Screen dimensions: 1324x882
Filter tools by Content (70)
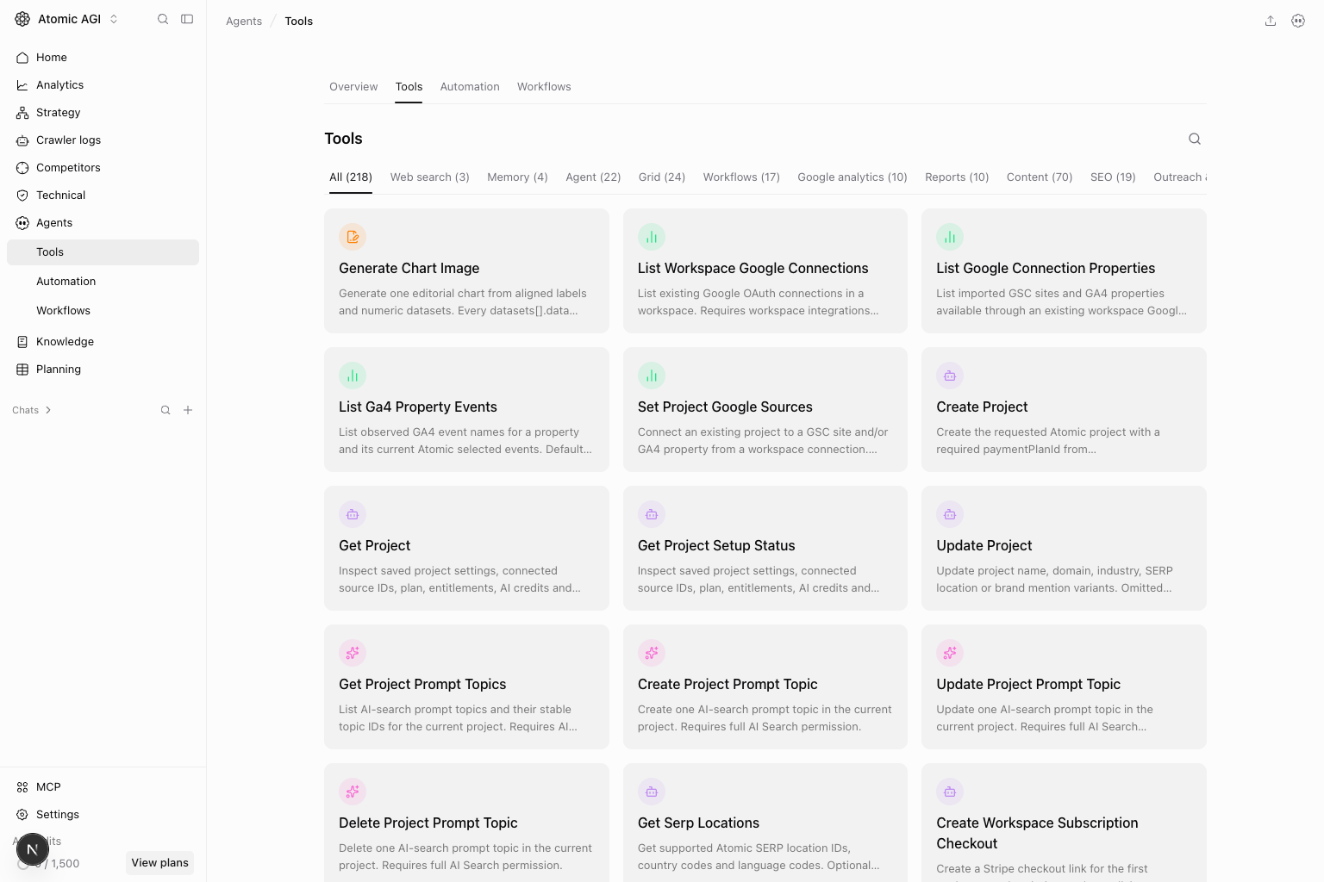click(1040, 177)
